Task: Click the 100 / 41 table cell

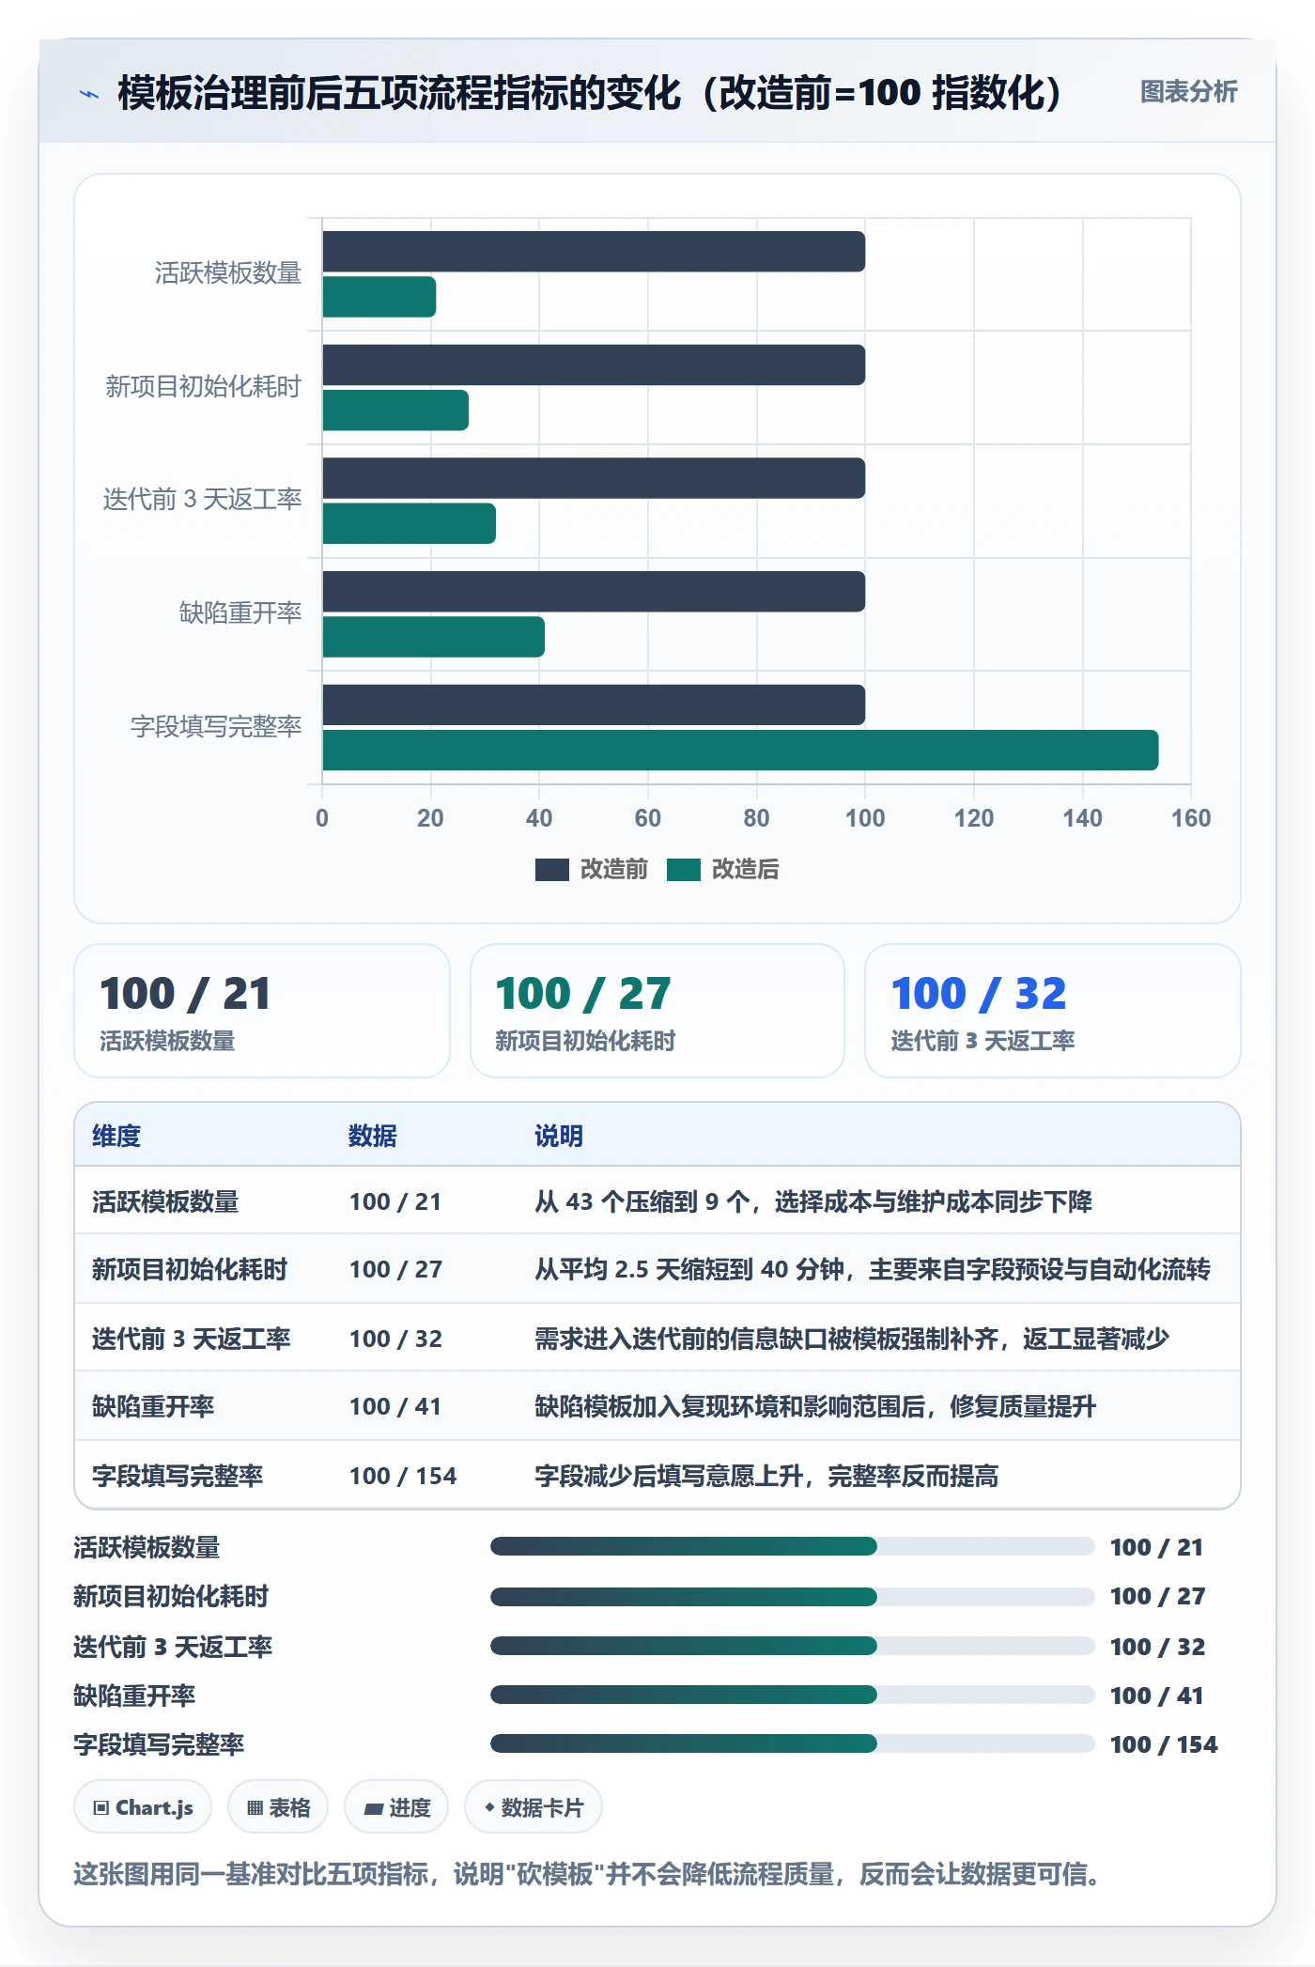Action: tap(395, 1406)
